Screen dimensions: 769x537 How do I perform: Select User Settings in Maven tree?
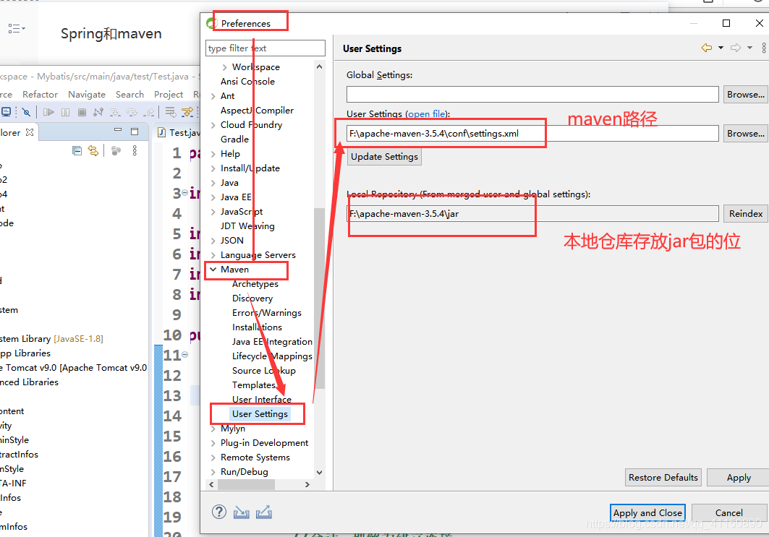tap(260, 414)
